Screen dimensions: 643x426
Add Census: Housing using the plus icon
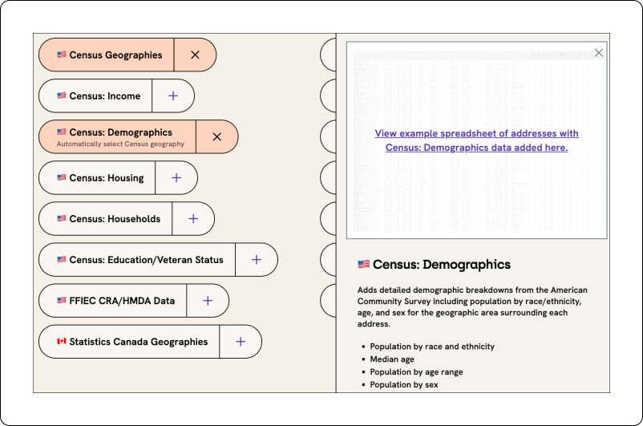(176, 178)
